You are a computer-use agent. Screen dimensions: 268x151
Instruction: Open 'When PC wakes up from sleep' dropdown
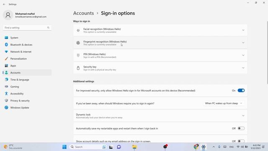pos(224,104)
